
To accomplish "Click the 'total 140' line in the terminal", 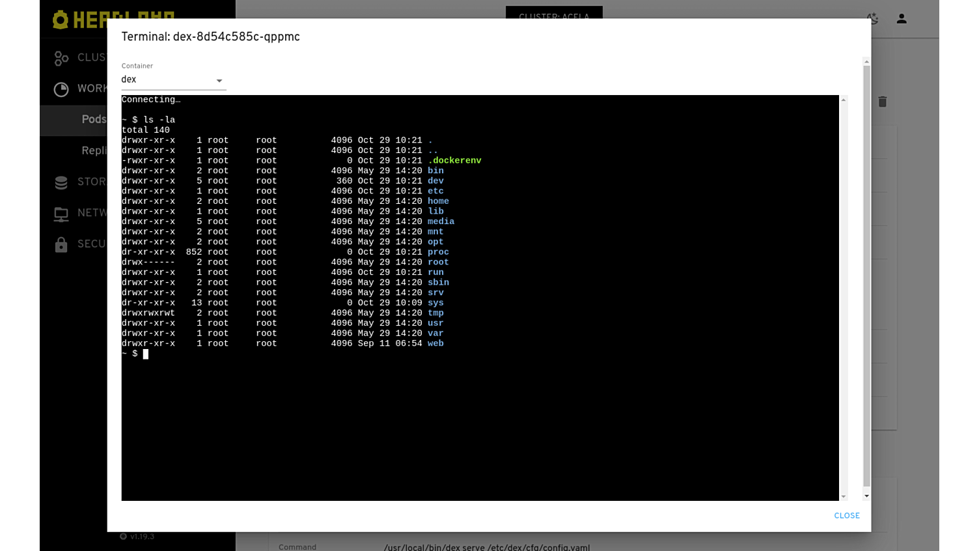I will (146, 130).
